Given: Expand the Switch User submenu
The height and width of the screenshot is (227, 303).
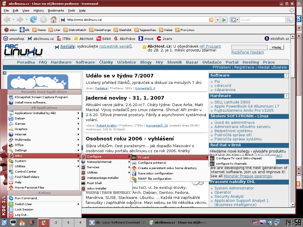Looking at the screenshot, I should click(44, 204).
